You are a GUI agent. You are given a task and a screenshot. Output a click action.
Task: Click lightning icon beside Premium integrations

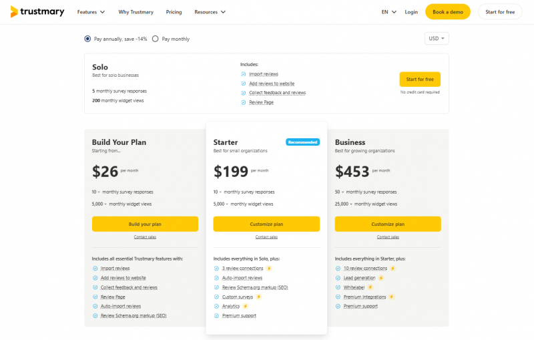click(392, 297)
